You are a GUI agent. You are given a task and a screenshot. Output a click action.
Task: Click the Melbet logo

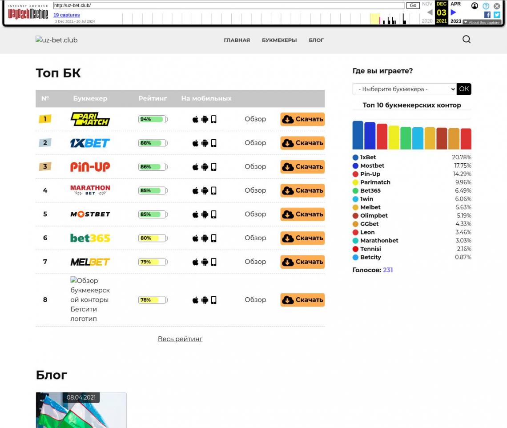(x=90, y=262)
